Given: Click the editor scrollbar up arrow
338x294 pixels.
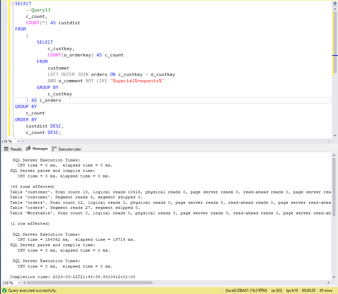Looking at the screenshot, I should [x=335, y=9].
